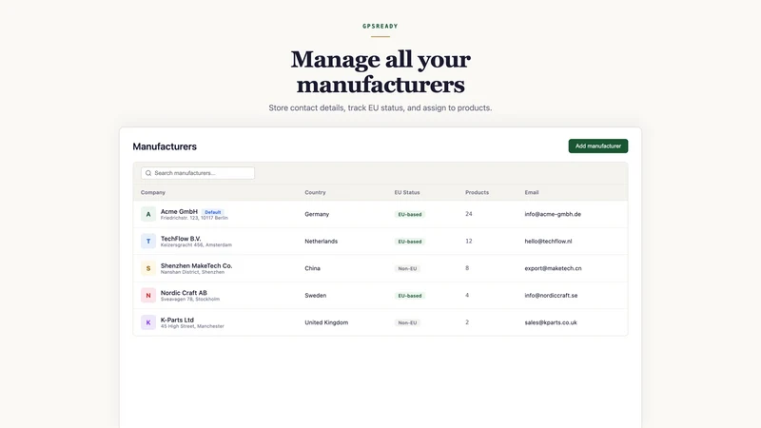Click the United Kingdom country cell
Image resolution: width=761 pixels, height=428 pixels.
(x=326, y=322)
